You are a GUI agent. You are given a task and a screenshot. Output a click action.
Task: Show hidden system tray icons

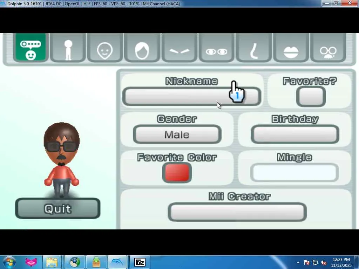click(298, 262)
